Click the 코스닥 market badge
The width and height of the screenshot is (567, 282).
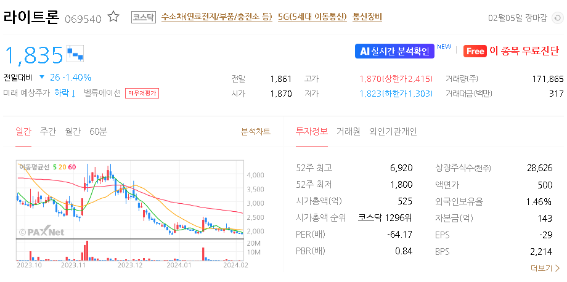coord(143,17)
